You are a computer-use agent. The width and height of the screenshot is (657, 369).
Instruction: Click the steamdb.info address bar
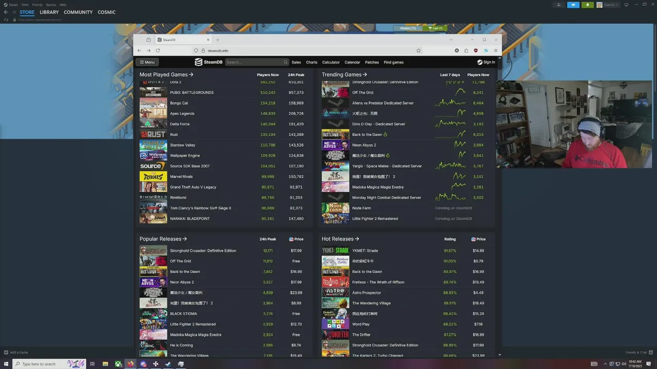click(308, 50)
